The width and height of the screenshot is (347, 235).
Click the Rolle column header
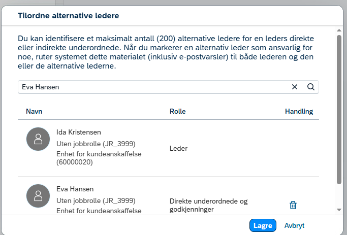[177, 111]
